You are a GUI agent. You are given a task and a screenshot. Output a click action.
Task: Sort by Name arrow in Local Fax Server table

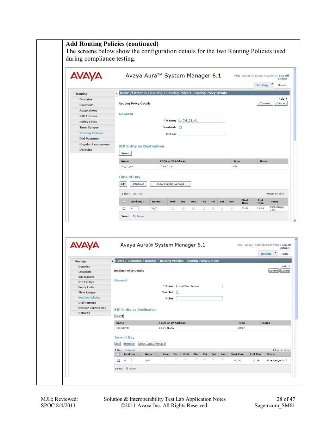tap(158, 355)
